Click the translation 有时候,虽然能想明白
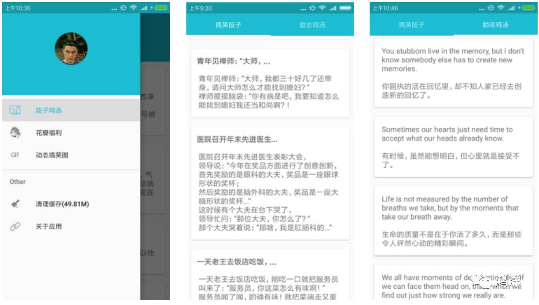Image resolution: width=539 pixels, height=305 pixels. [x=451, y=160]
